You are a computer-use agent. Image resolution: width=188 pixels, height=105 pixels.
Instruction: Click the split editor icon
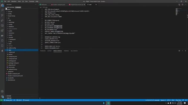(182, 5)
